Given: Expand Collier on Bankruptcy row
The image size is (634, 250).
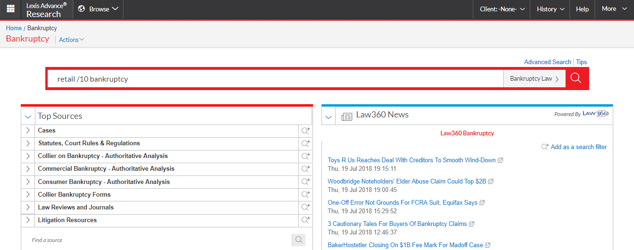Looking at the screenshot, I should coord(28,156).
